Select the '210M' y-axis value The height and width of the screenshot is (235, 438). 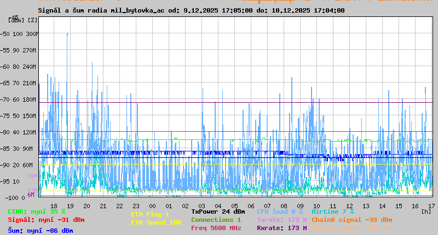pyautogui.click(x=31, y=83)
